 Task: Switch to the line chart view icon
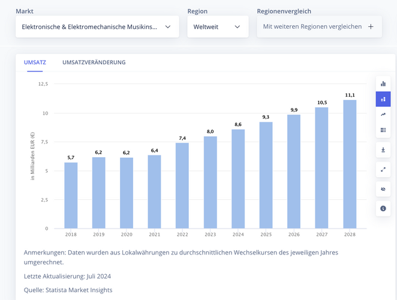coord(383,115)
